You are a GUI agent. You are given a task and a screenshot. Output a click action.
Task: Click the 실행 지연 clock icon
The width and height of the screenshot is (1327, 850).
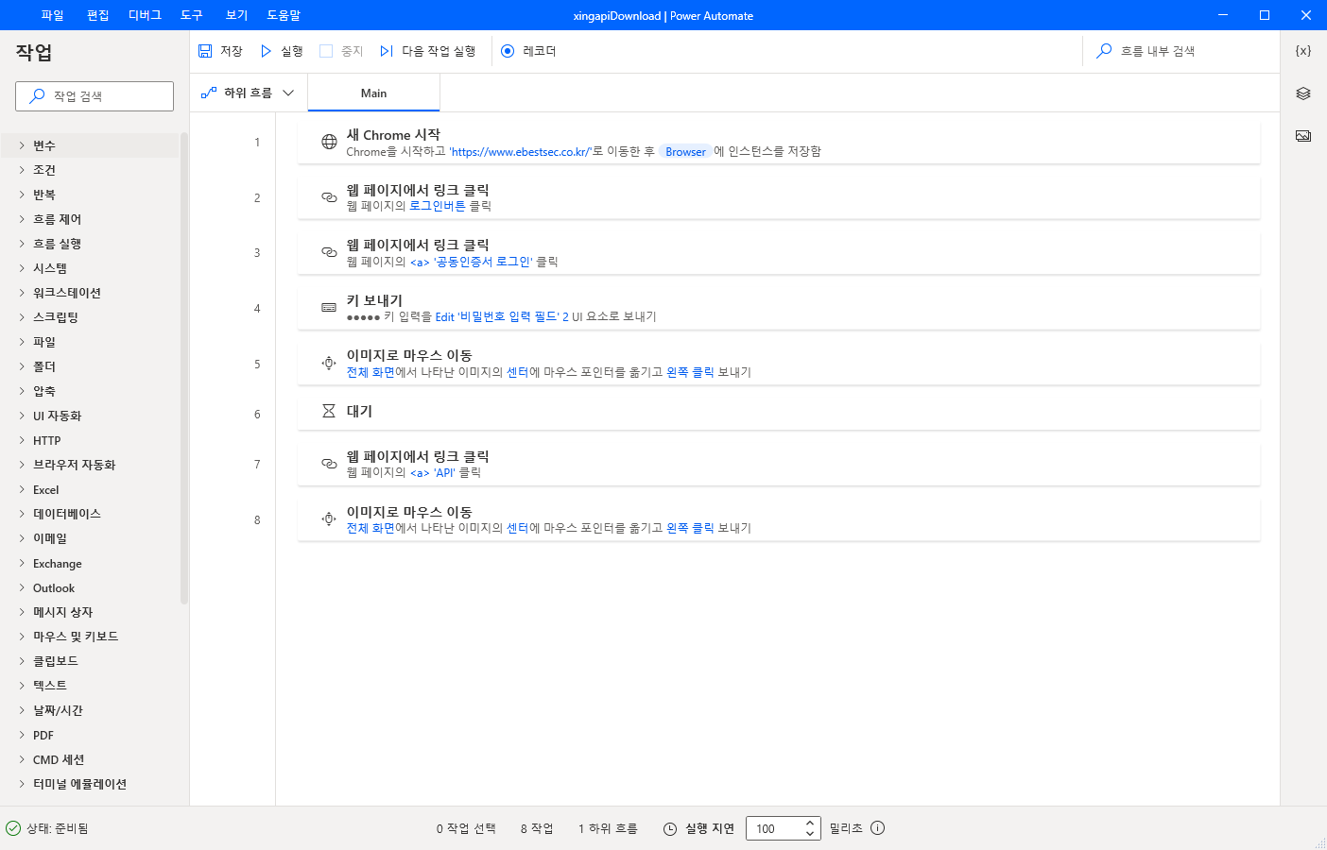[670, 828]
